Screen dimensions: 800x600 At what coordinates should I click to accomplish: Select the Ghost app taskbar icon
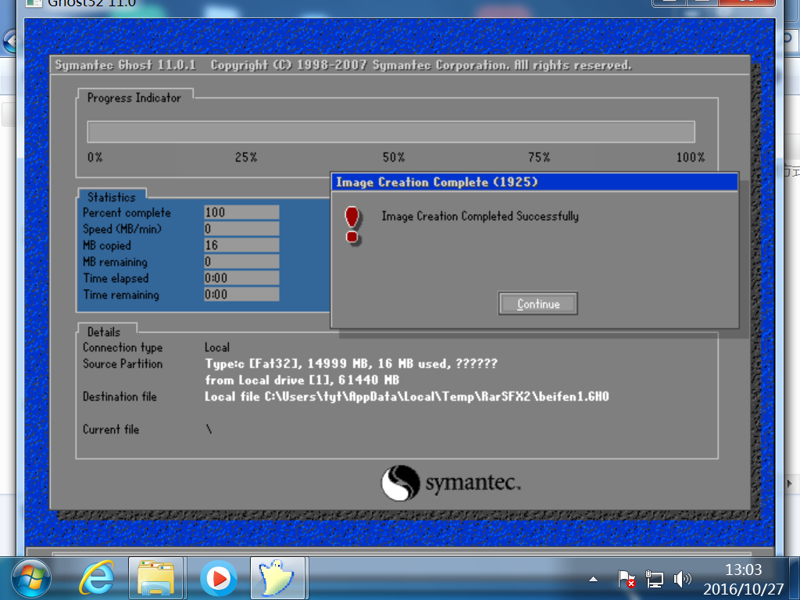click(x=278, y=579)
